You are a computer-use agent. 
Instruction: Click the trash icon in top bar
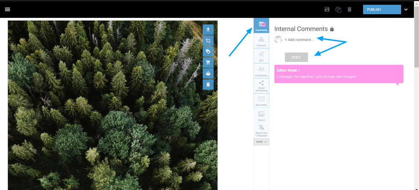pyautogui.click(x=349, y=9)
